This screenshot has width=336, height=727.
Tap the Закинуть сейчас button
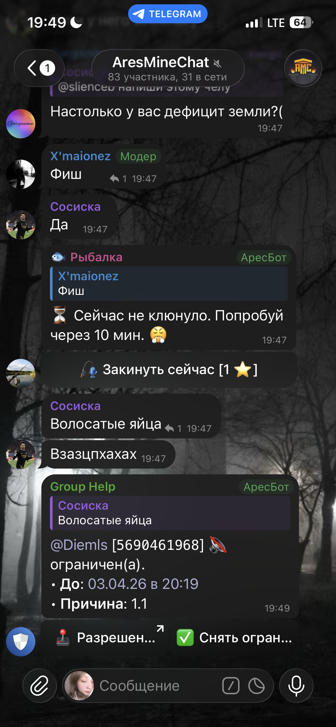tap(169, 370)
